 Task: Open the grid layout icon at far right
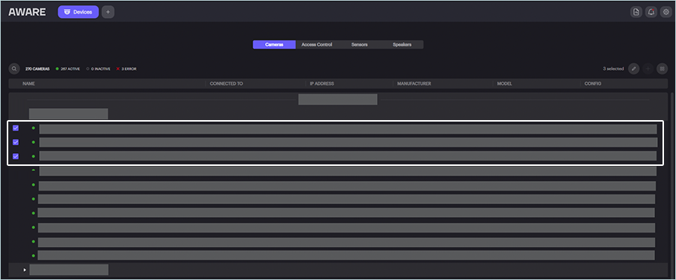pyautogui.click(x=662, y=68)
